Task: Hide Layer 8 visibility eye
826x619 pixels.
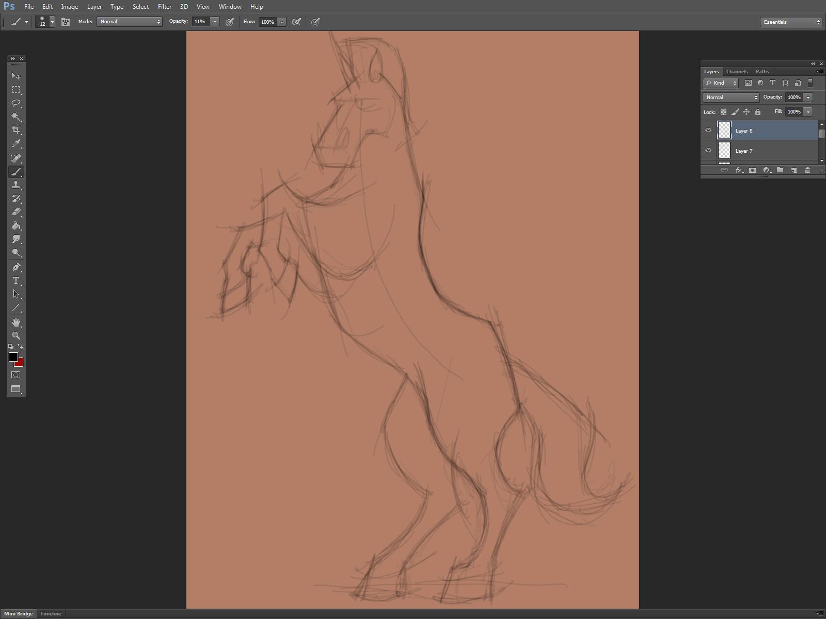Action: pyautogui.click(x=708, y=131)
